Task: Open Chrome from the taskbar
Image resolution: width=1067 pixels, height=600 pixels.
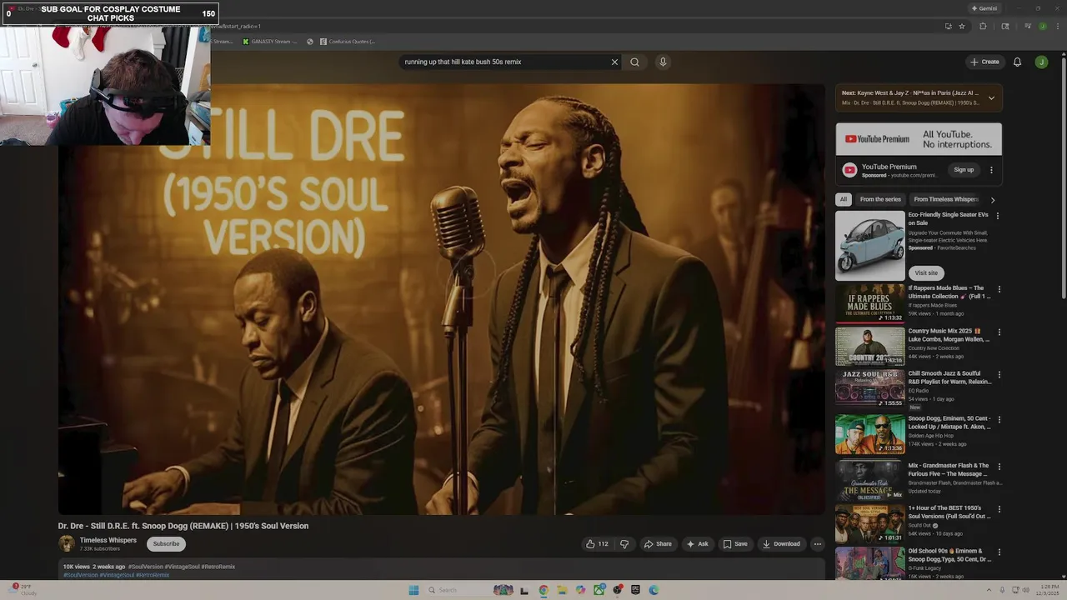Action: (543, 590)
